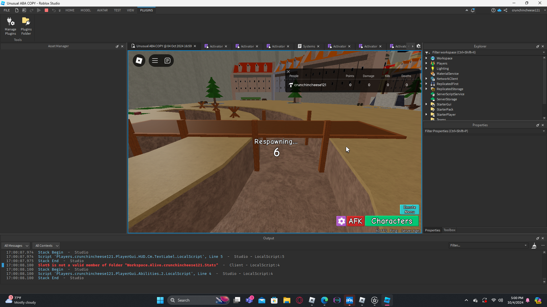Select ServerStorage in the Explorer
547x307 pixels.
[x=446, y=99]
